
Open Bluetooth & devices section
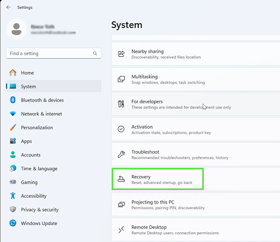click(x=54, y=100)
